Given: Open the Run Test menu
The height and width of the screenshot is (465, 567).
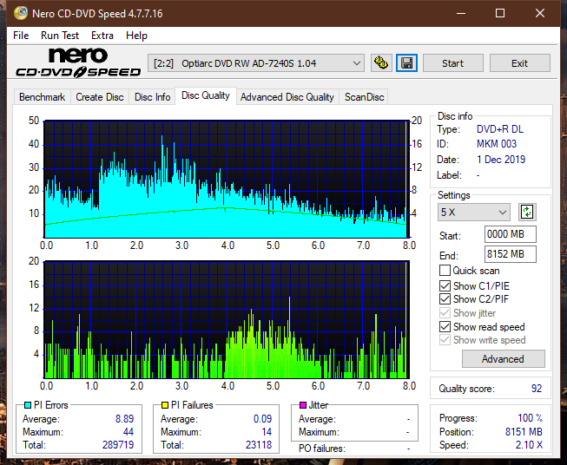Looking at the screenshot, I should coord(60,36).
